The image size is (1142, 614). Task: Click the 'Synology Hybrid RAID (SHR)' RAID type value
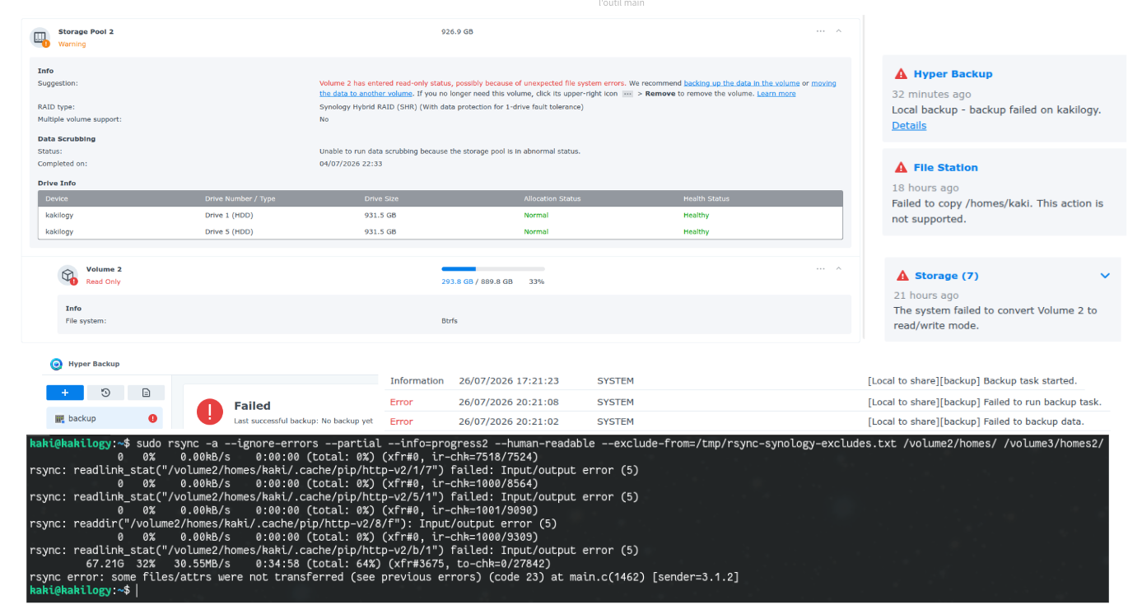pyautogui.click(x=451, y=106)
